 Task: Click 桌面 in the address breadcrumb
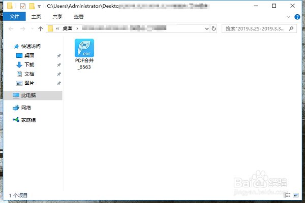[67, 28]
